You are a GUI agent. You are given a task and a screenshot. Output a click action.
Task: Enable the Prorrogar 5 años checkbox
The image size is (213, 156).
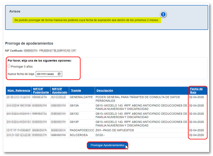(9, 66)
